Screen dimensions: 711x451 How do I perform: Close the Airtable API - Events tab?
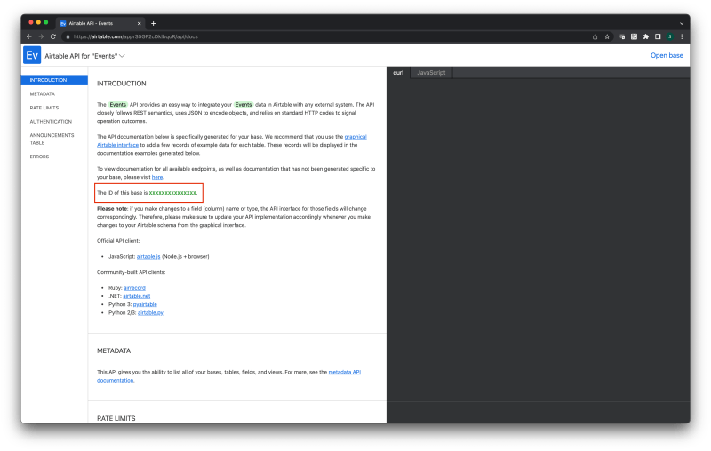pyautogui.click(x=140, y=24)
